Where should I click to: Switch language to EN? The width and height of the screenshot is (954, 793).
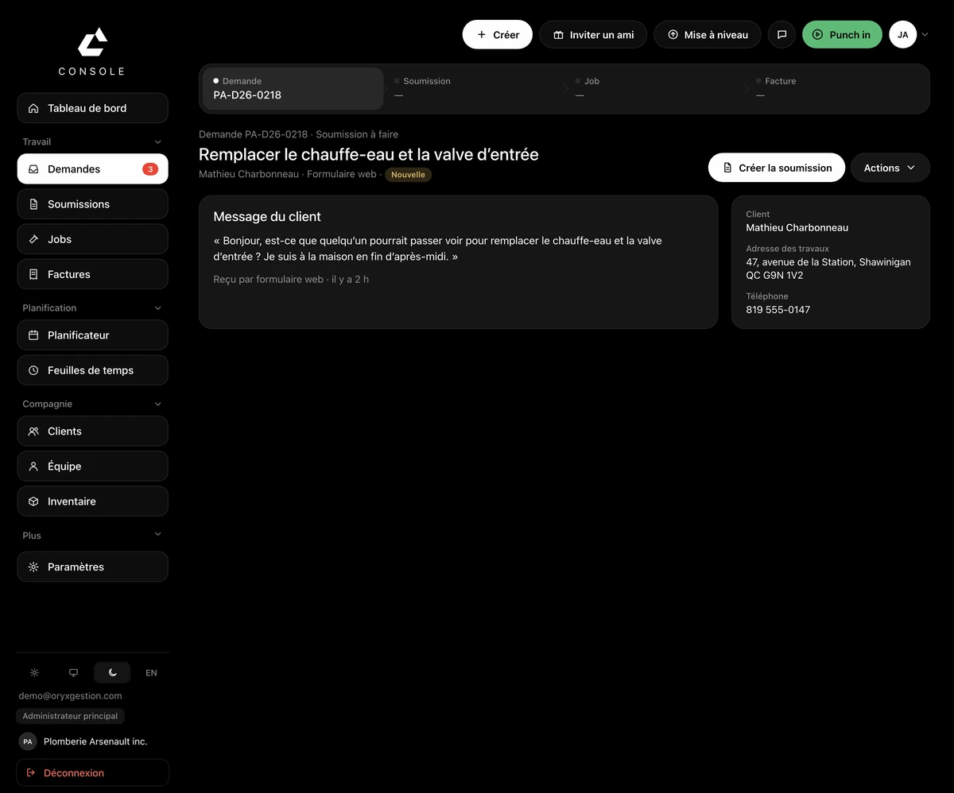[x=151, y=673]
